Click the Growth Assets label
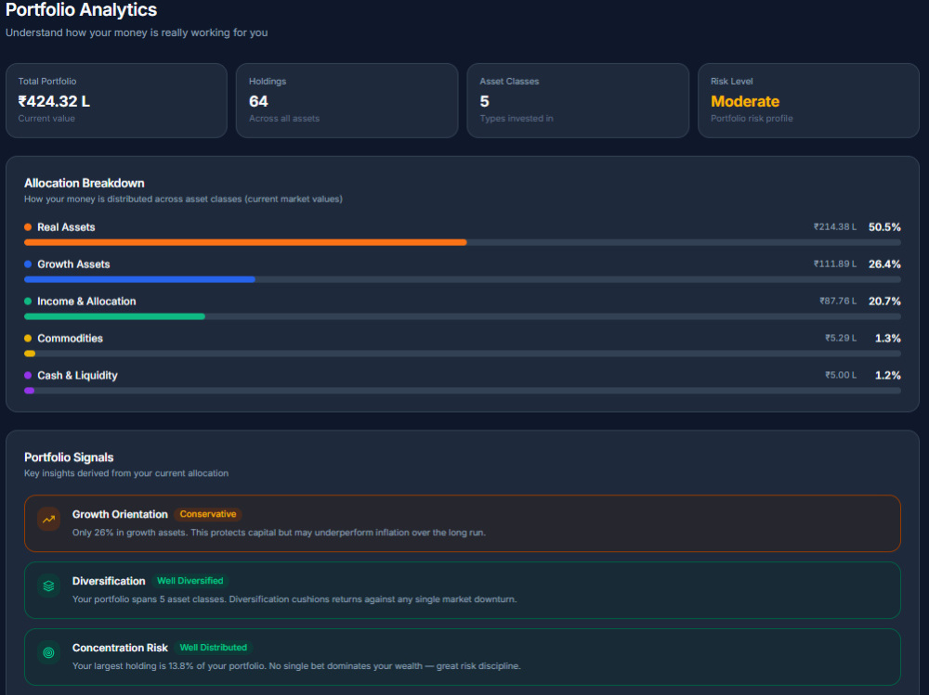Viewport: 929px width, 695px height. (73, 264)
